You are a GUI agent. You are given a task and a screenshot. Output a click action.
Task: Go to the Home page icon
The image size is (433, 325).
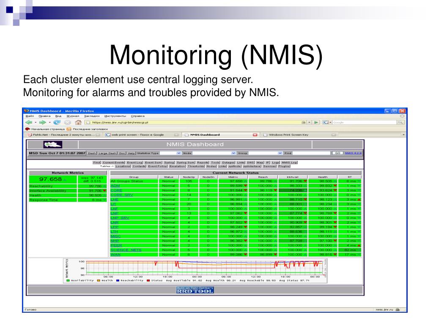78,122
